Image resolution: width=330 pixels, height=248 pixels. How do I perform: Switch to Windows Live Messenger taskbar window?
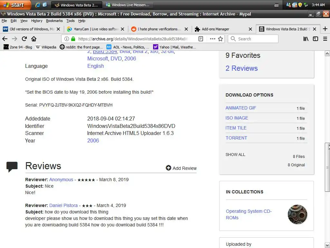pos(128,5)
